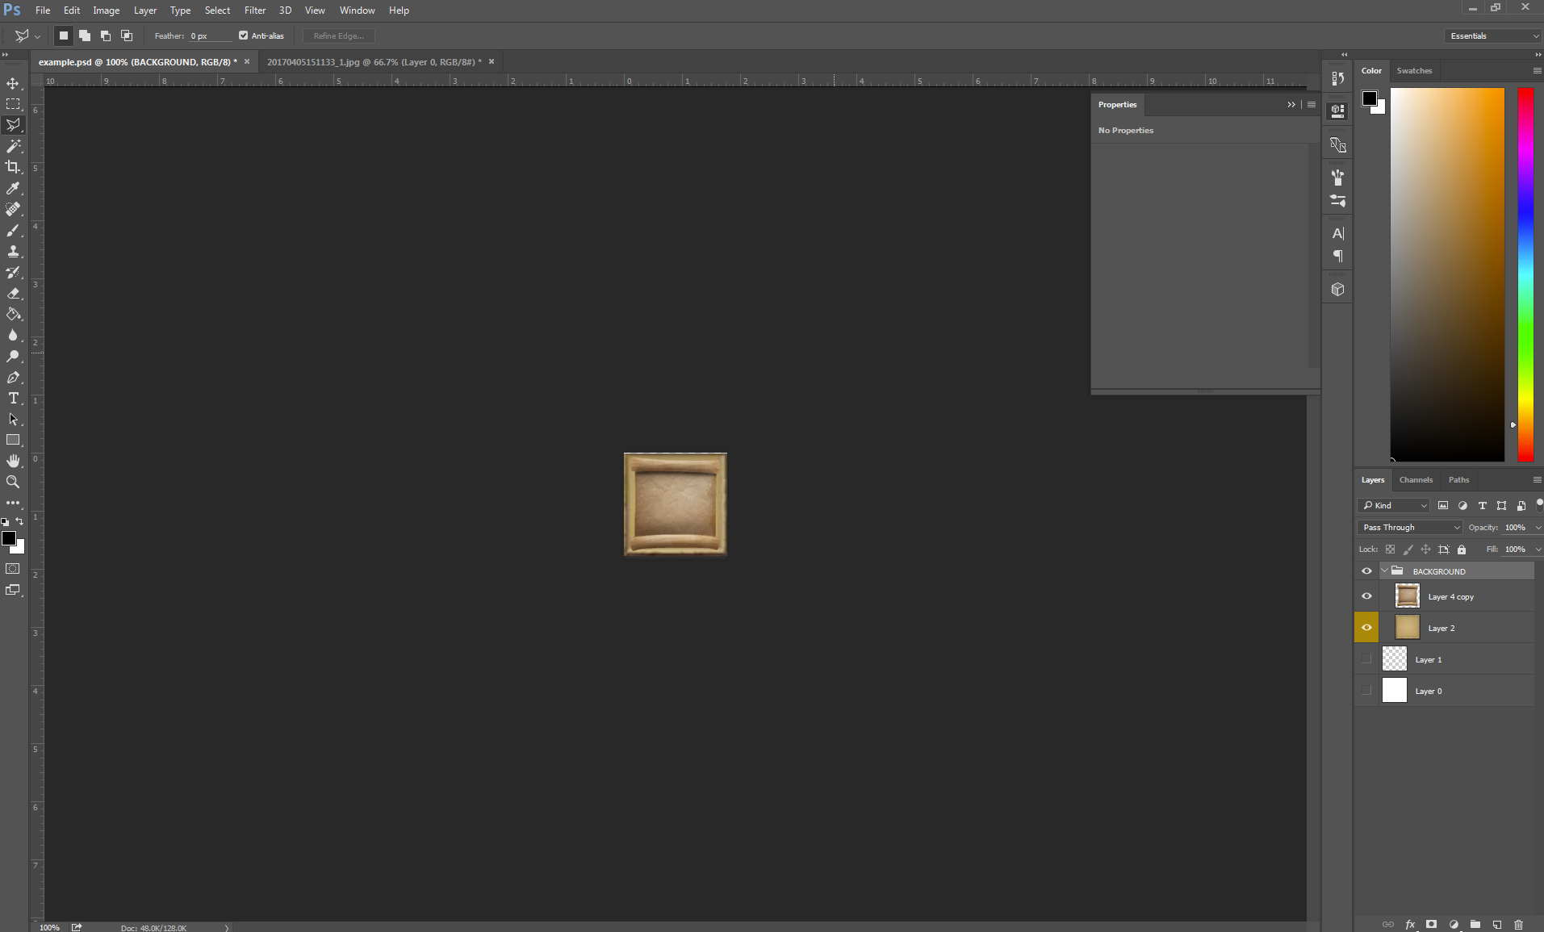The image size is (1544, 932).
Task: Open the Character panel icon
Action: (1337, 234)
